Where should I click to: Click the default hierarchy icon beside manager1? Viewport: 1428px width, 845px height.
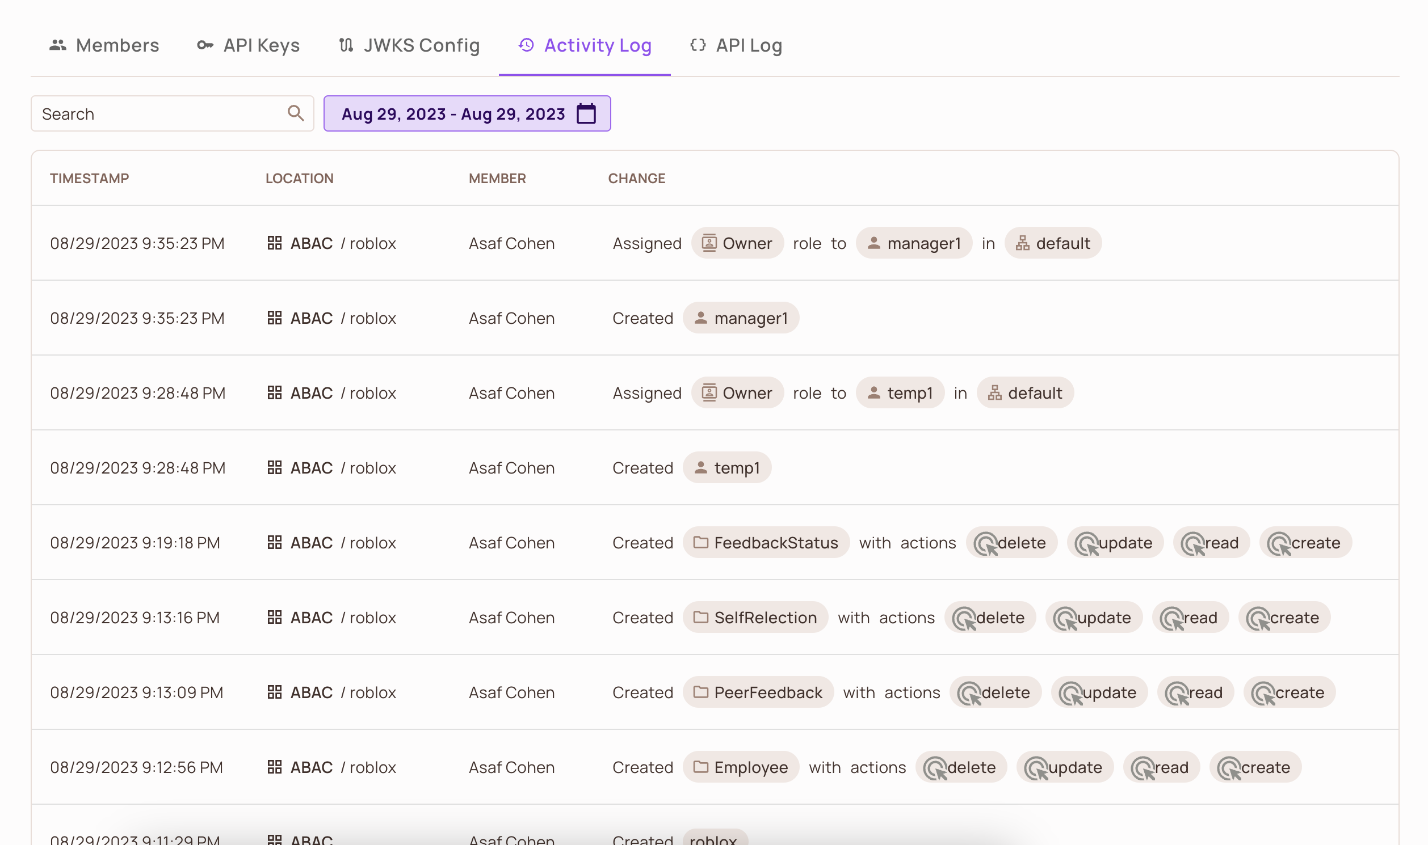1022,243
